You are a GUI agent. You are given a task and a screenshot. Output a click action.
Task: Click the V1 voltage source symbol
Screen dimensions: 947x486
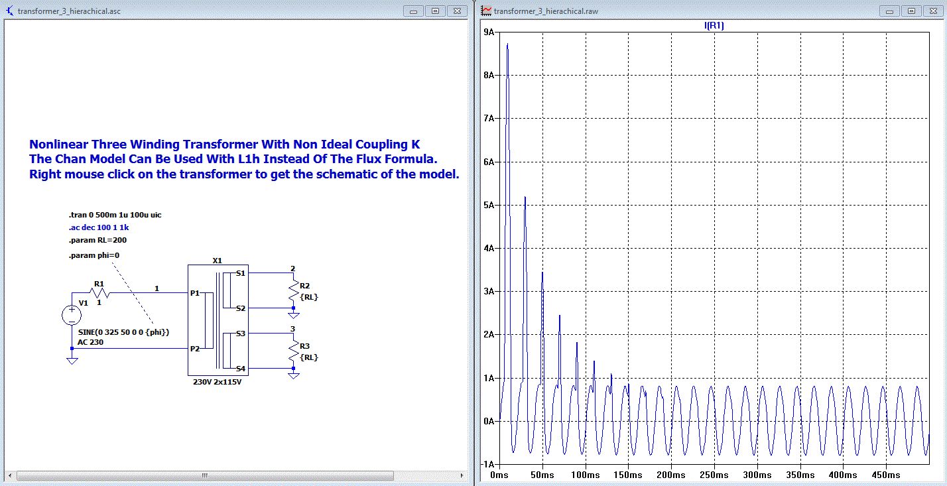(x=72, y=316)
